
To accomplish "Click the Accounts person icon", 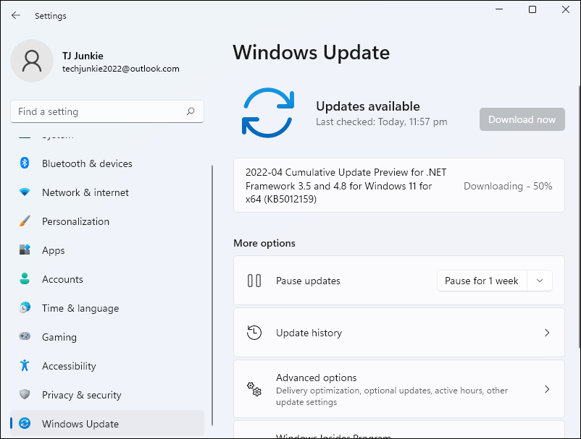I will (x=25, y=278).
